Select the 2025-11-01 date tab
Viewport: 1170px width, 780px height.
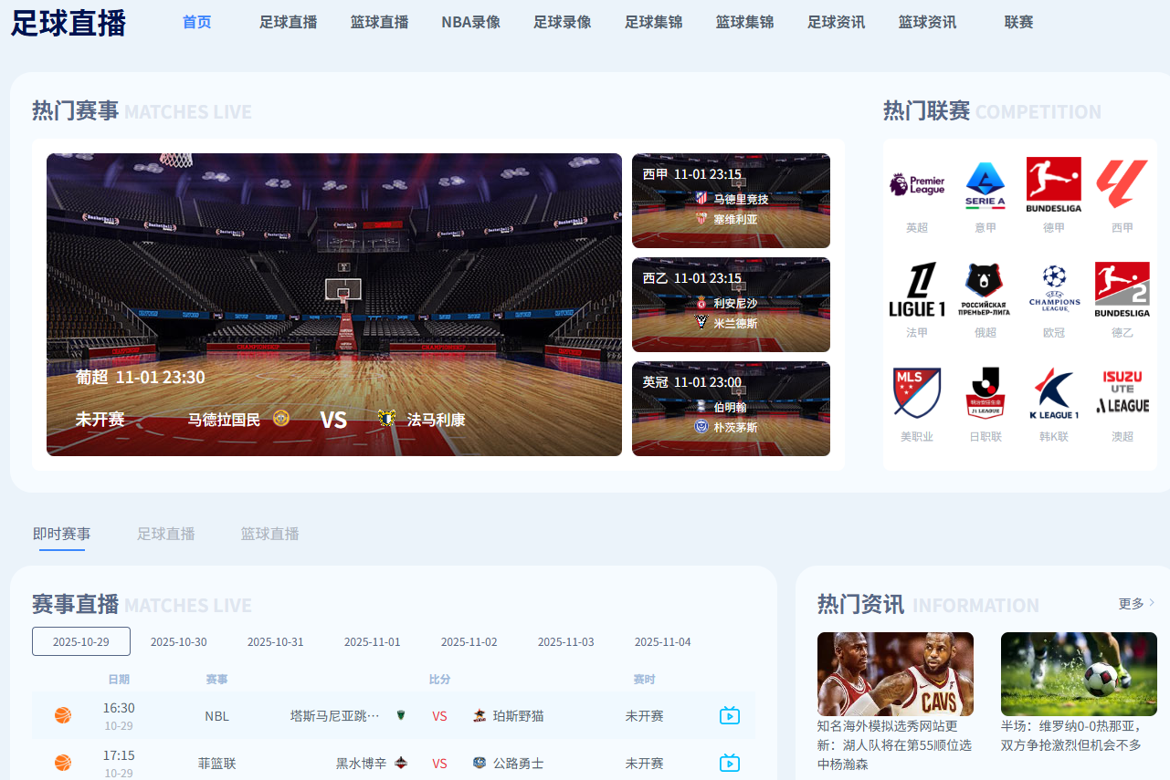372,641
